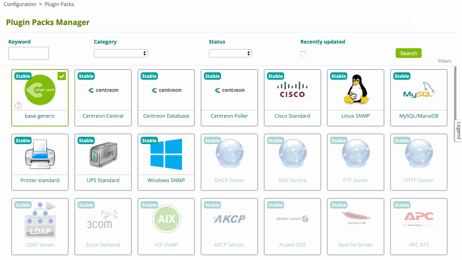Expand the Status dropdown
The width and height of the screenshot is (462, 260).
point(230,53)
